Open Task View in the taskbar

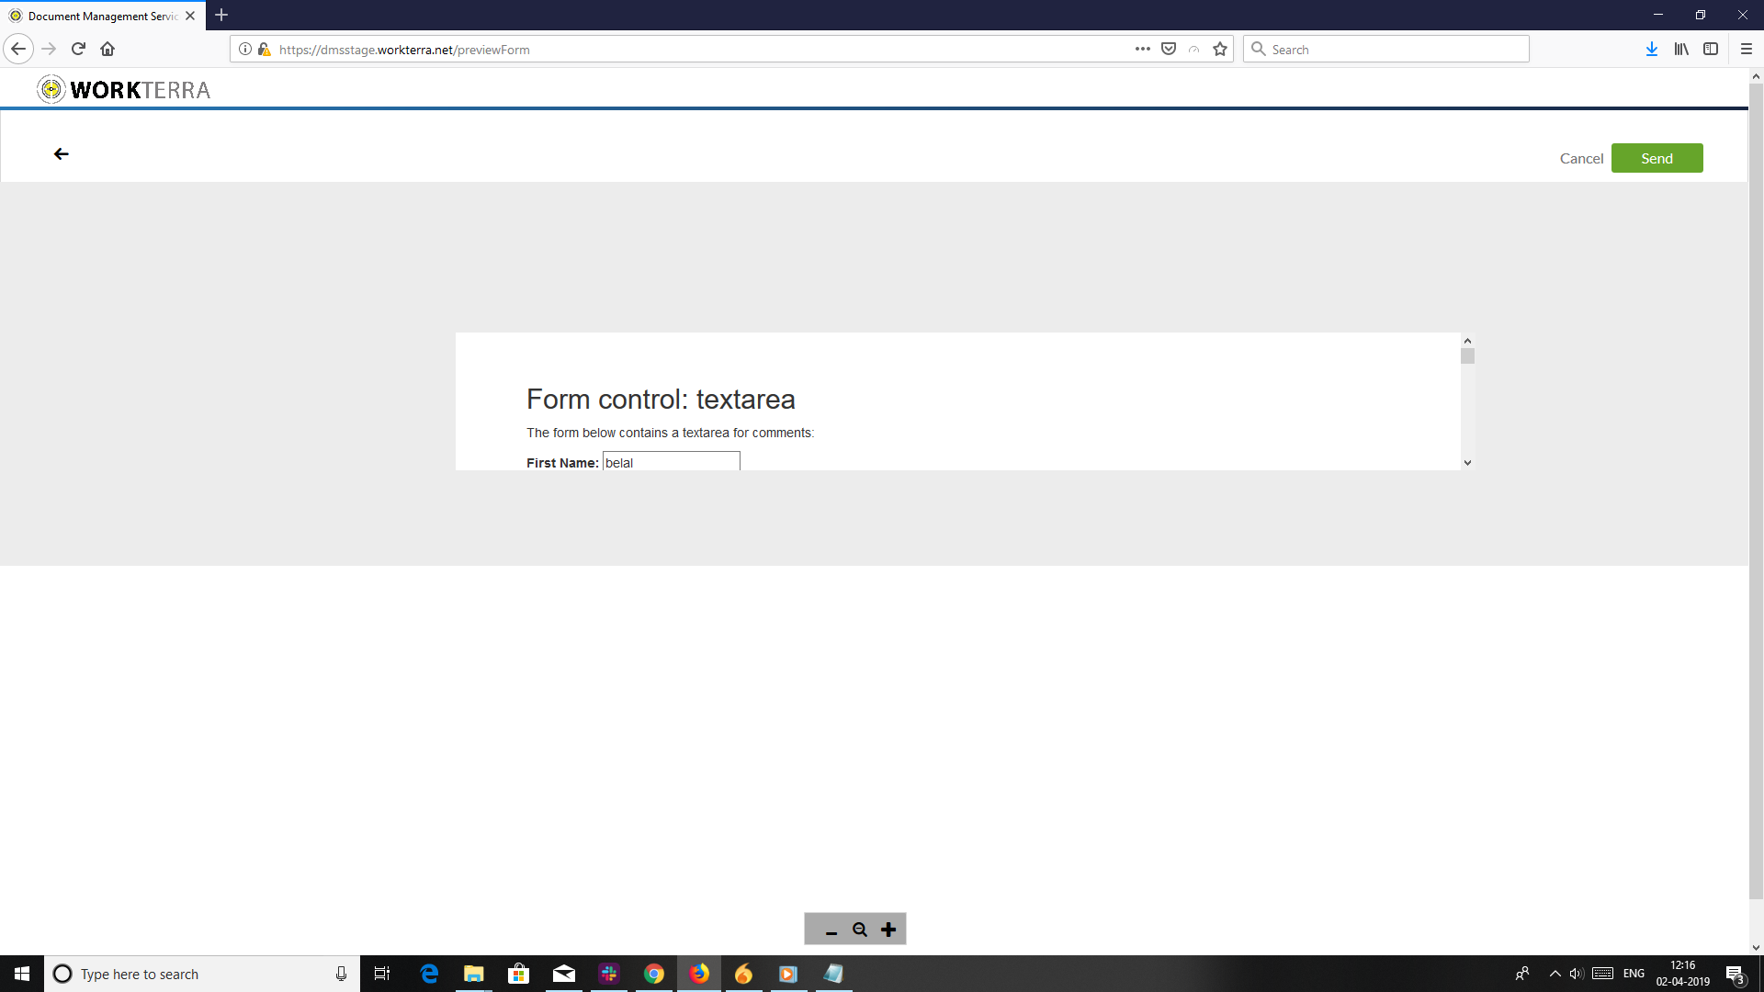(x=382, y=974)
